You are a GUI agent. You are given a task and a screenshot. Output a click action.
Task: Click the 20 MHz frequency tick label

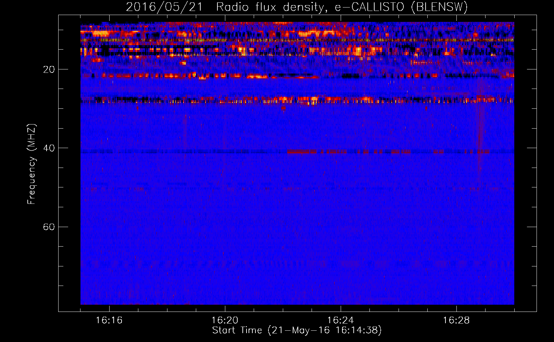pyautogui.click(x=49, y=69)
